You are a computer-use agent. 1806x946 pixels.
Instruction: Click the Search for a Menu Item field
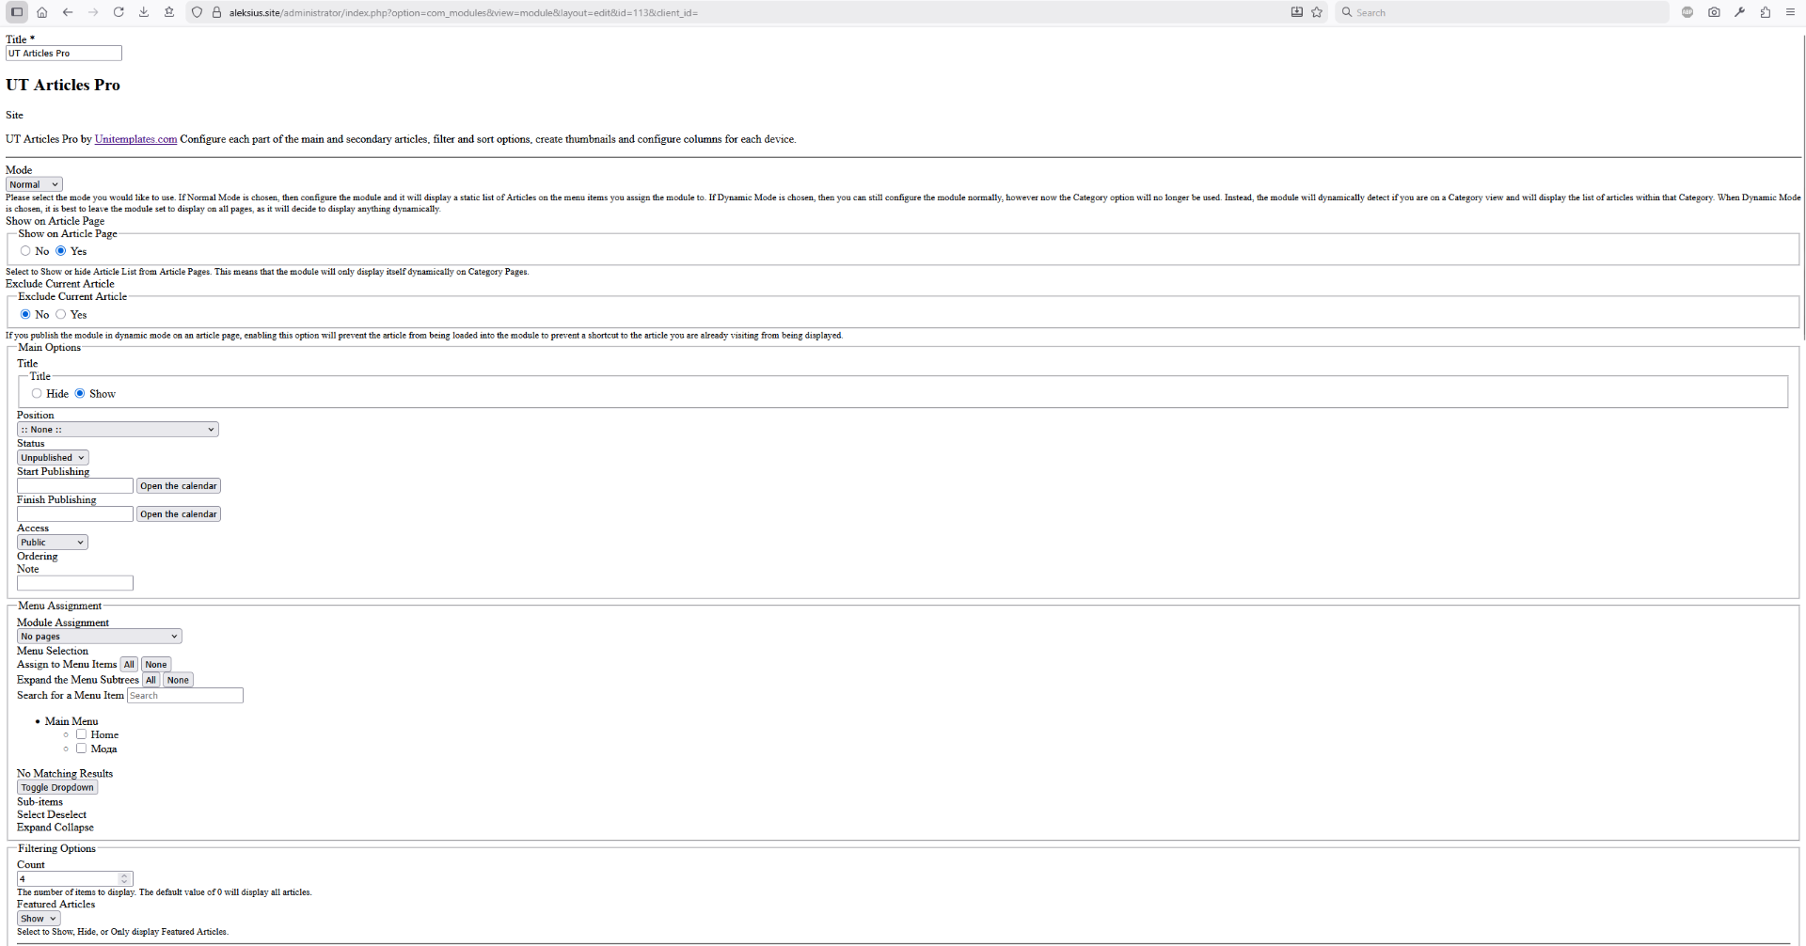coord(185,696)
